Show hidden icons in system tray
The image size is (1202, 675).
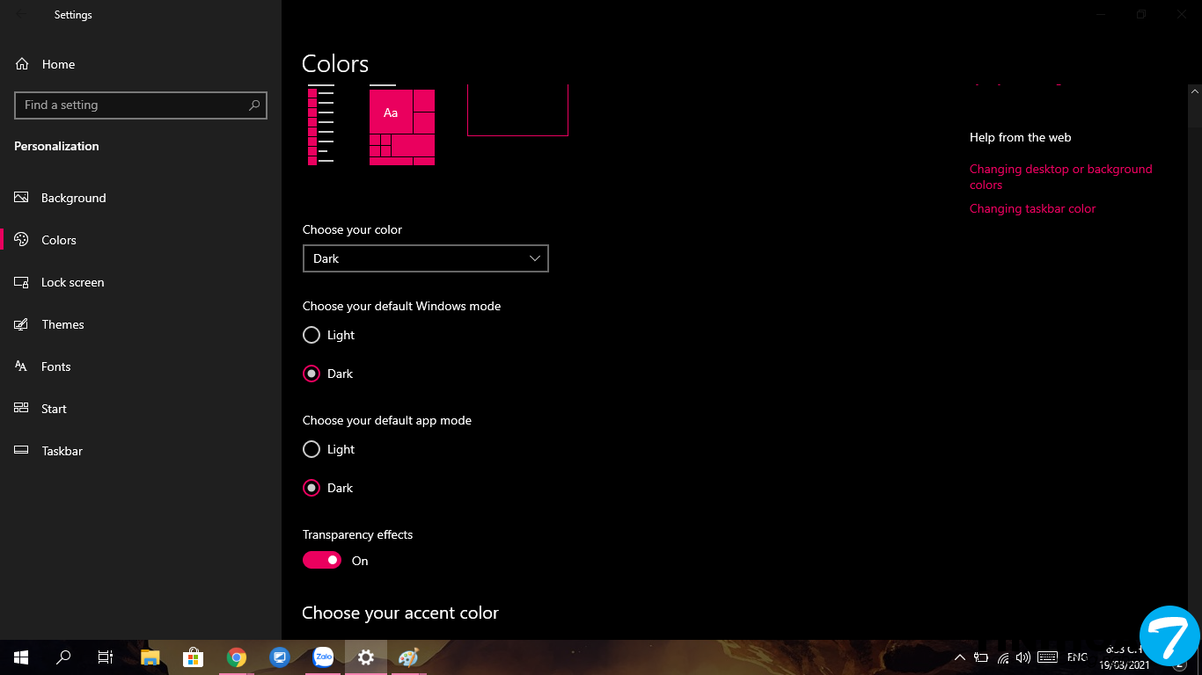coord(960,657)
